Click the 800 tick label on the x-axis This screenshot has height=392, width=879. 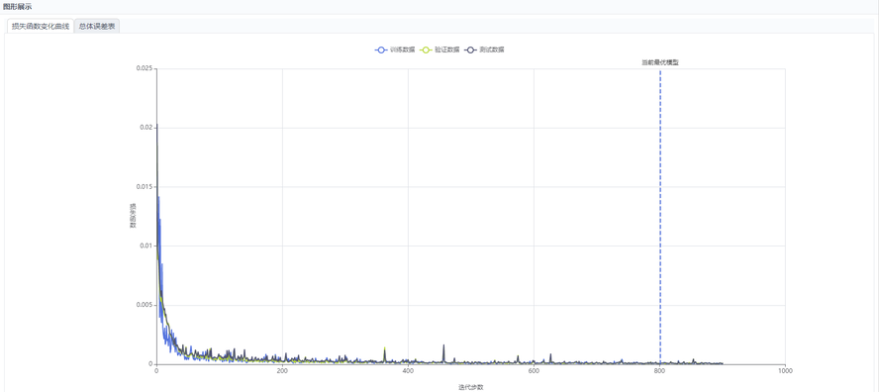click(660, 371)
